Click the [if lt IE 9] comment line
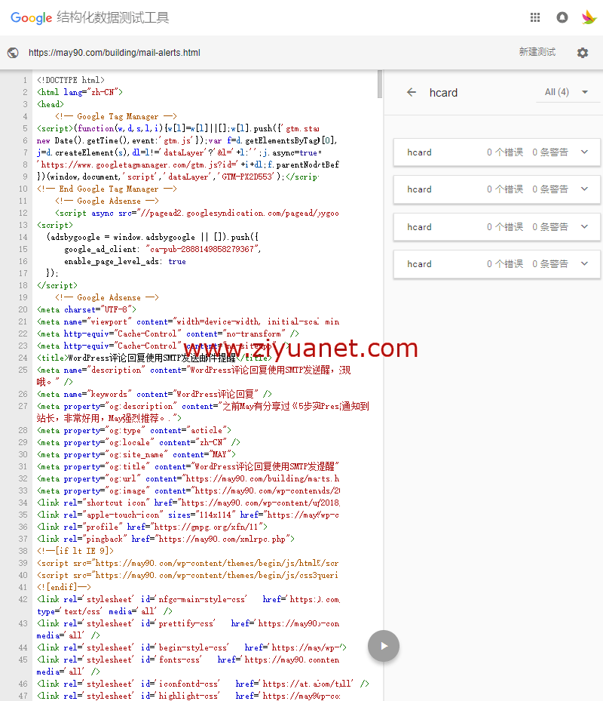 pos(75,551)
